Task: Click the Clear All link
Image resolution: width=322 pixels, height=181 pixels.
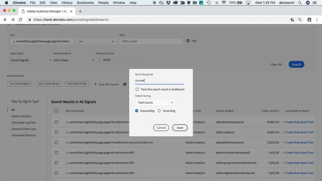Action: (x=276, y=64)
